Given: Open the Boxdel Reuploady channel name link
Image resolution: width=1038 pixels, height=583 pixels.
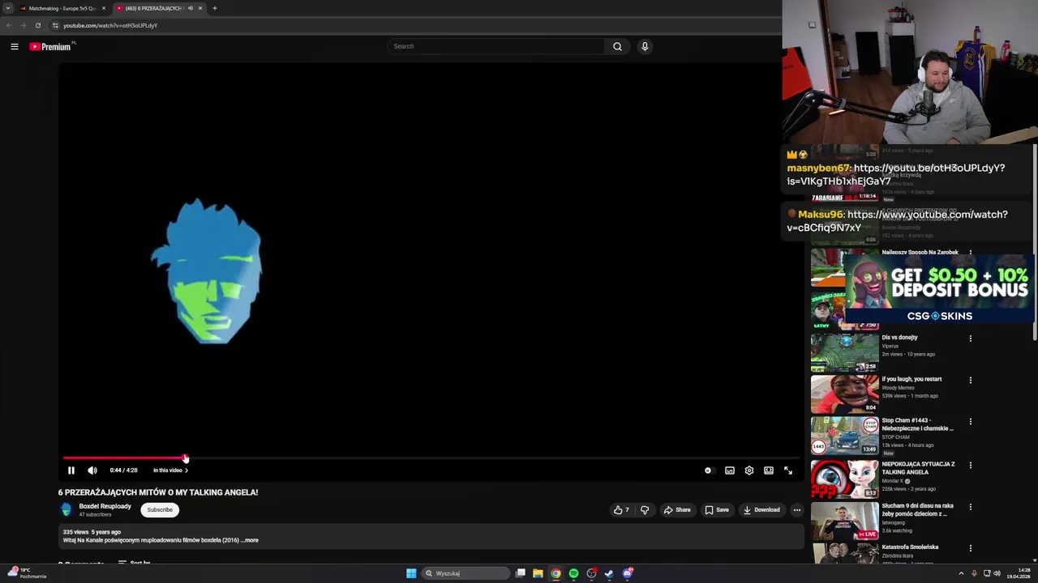Looking at the screenshot, I should 105,506.
